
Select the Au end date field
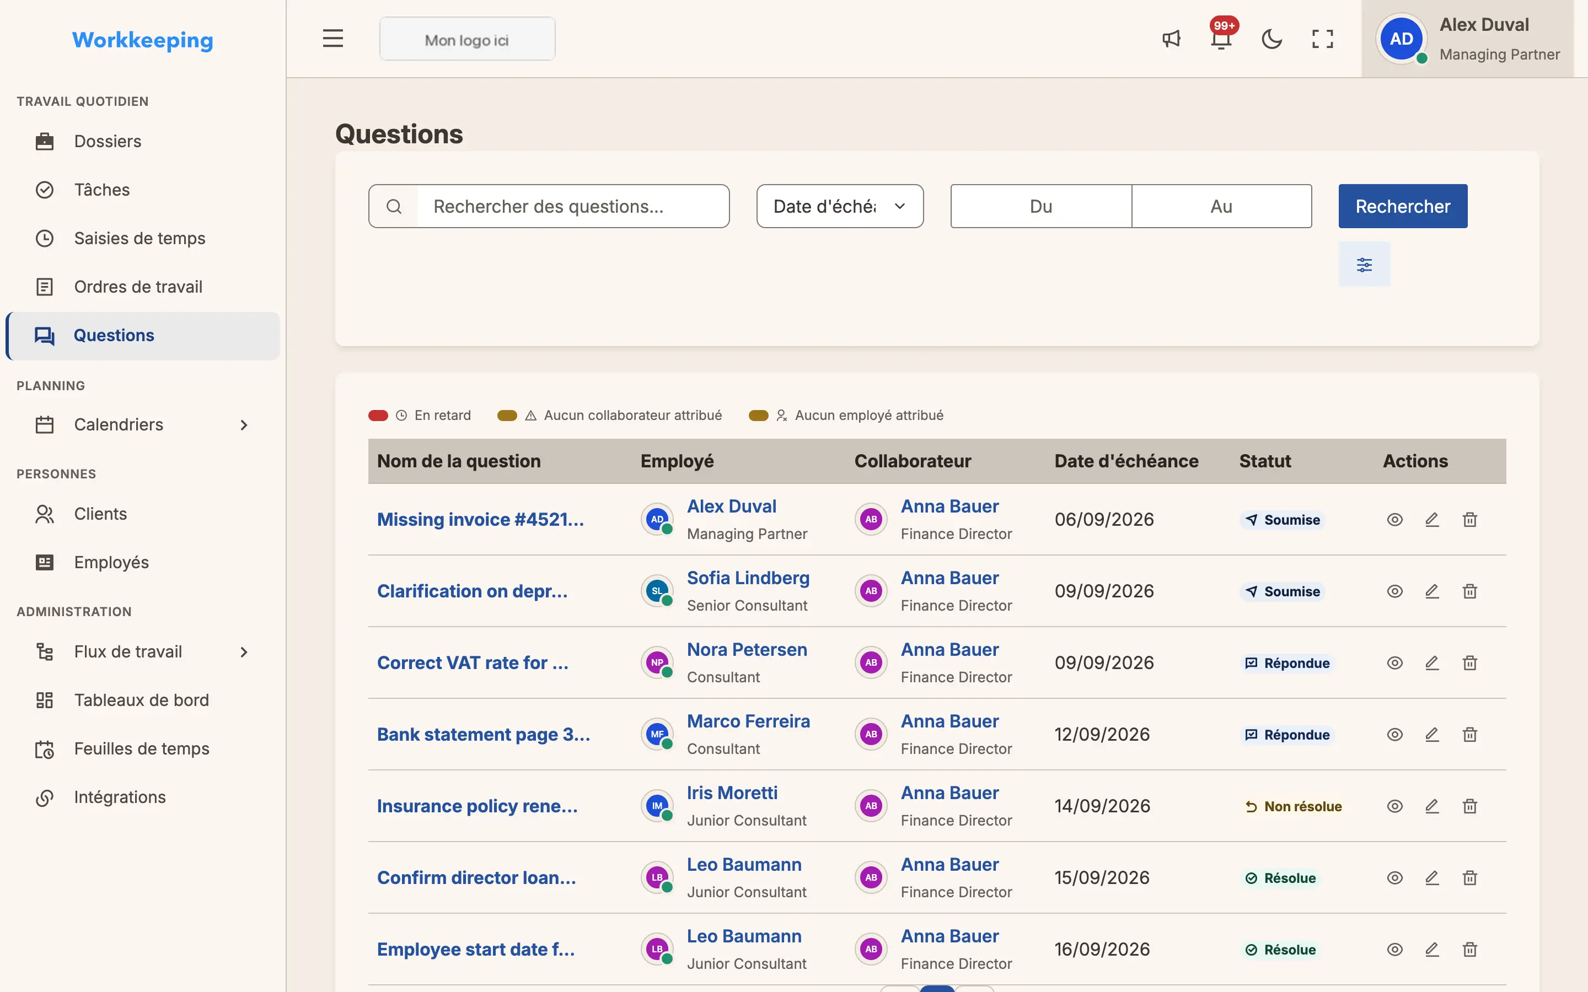tap(1221, 206)
